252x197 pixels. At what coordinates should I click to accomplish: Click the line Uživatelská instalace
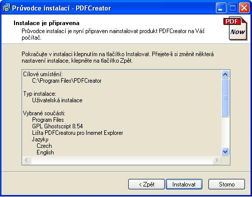click(57, 100)
